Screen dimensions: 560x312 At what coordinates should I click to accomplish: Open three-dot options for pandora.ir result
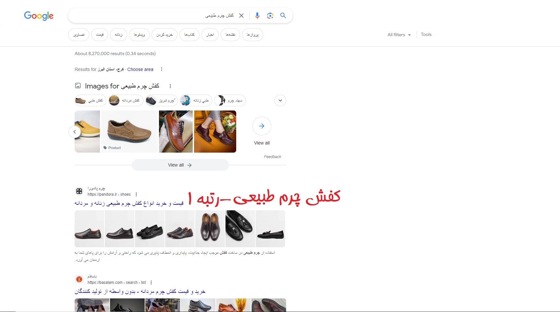click(x=136, y=194)
